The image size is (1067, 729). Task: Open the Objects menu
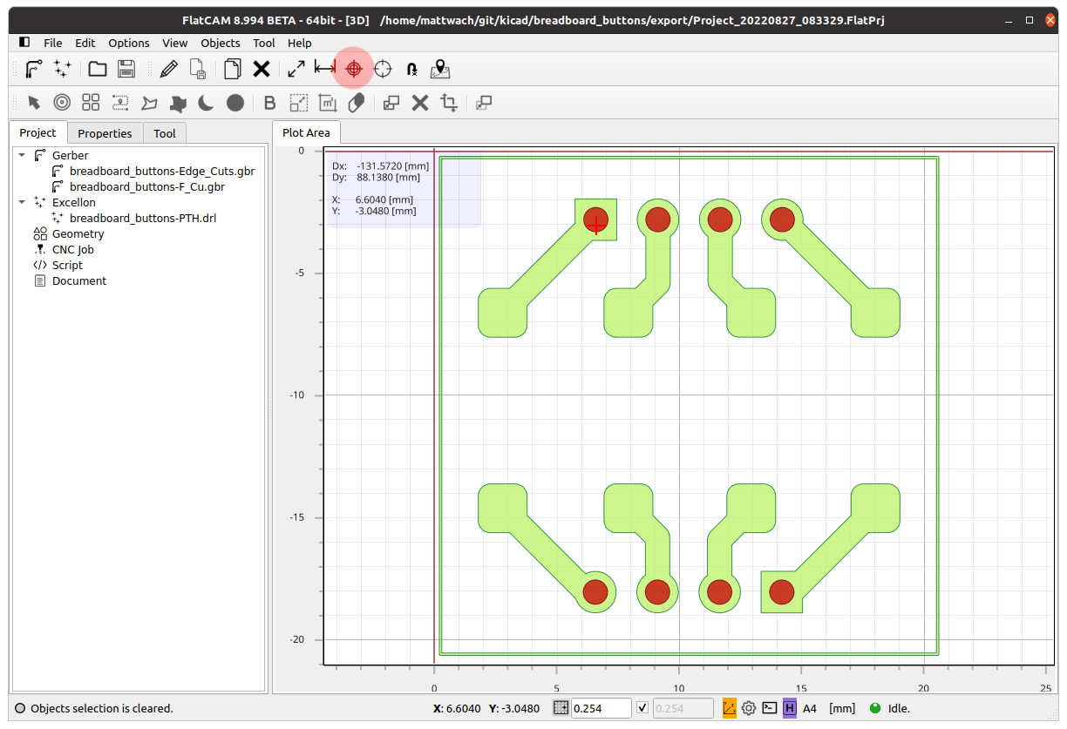point(221,43)
